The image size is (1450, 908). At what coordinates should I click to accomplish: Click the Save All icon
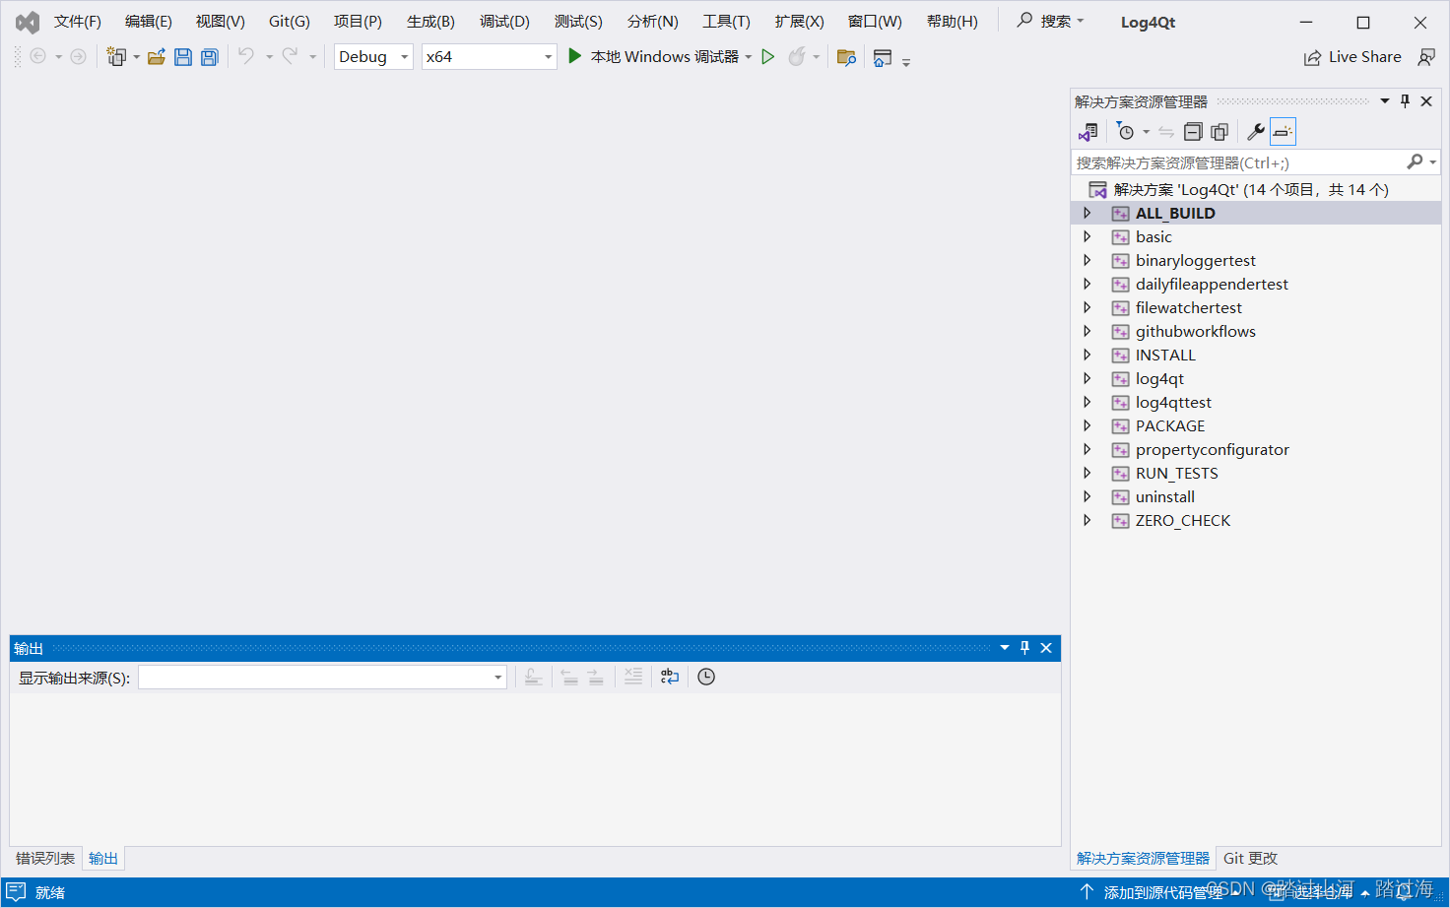[x=209, y=57]
